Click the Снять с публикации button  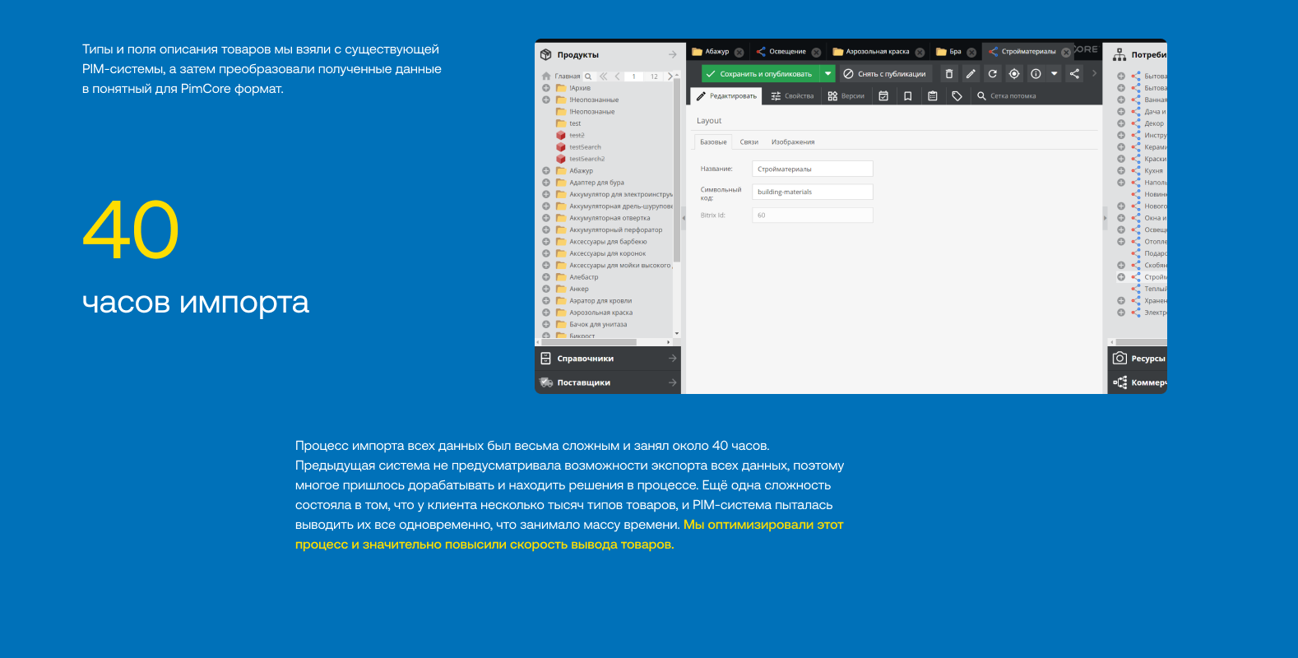884,74
